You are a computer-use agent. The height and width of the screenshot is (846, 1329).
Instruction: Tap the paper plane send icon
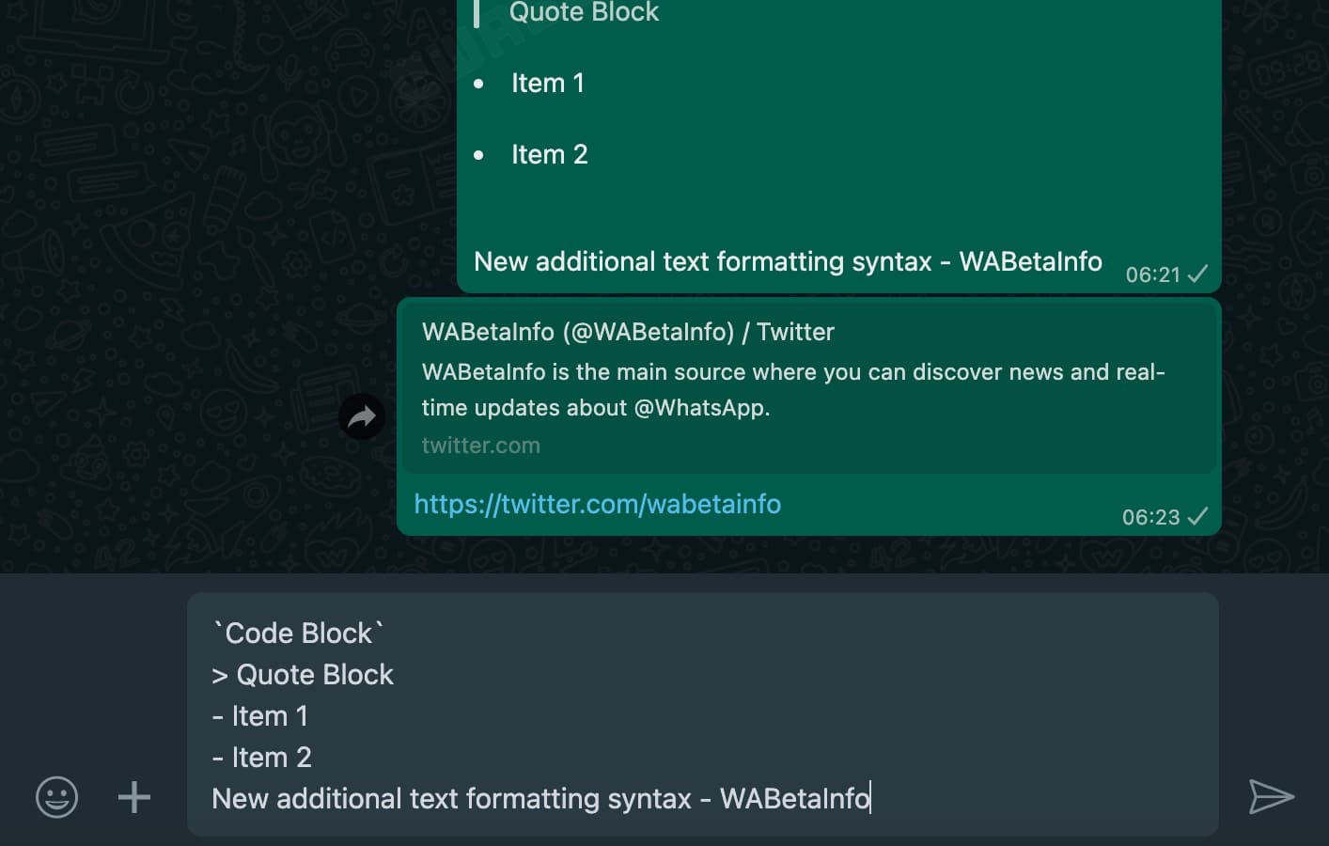point(1273,796)
